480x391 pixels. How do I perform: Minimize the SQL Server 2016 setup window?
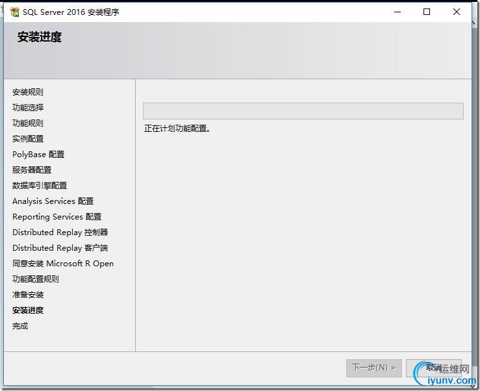[x=398, y=12]
